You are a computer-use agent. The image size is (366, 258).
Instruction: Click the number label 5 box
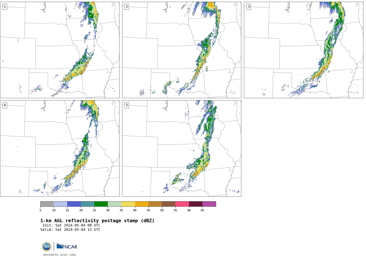click(x=127, y=105)
